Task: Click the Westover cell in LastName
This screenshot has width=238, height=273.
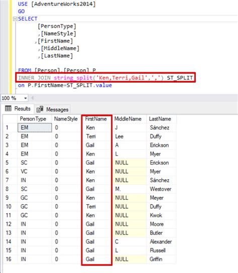Action: pyautogui.click(x=161, y=189)
